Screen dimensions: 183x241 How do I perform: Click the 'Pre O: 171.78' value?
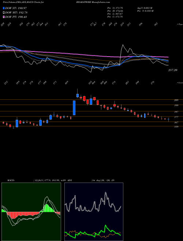coord(115,8)
